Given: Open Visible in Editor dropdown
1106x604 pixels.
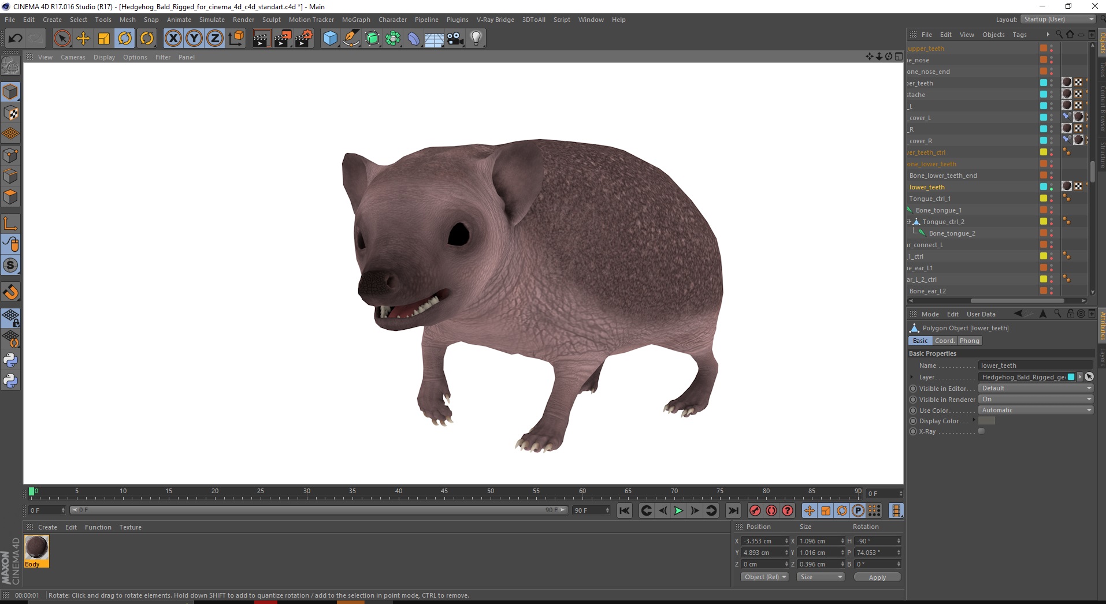Looking at the screenshot, I should pyautogui.click(x=1036, y=388).
